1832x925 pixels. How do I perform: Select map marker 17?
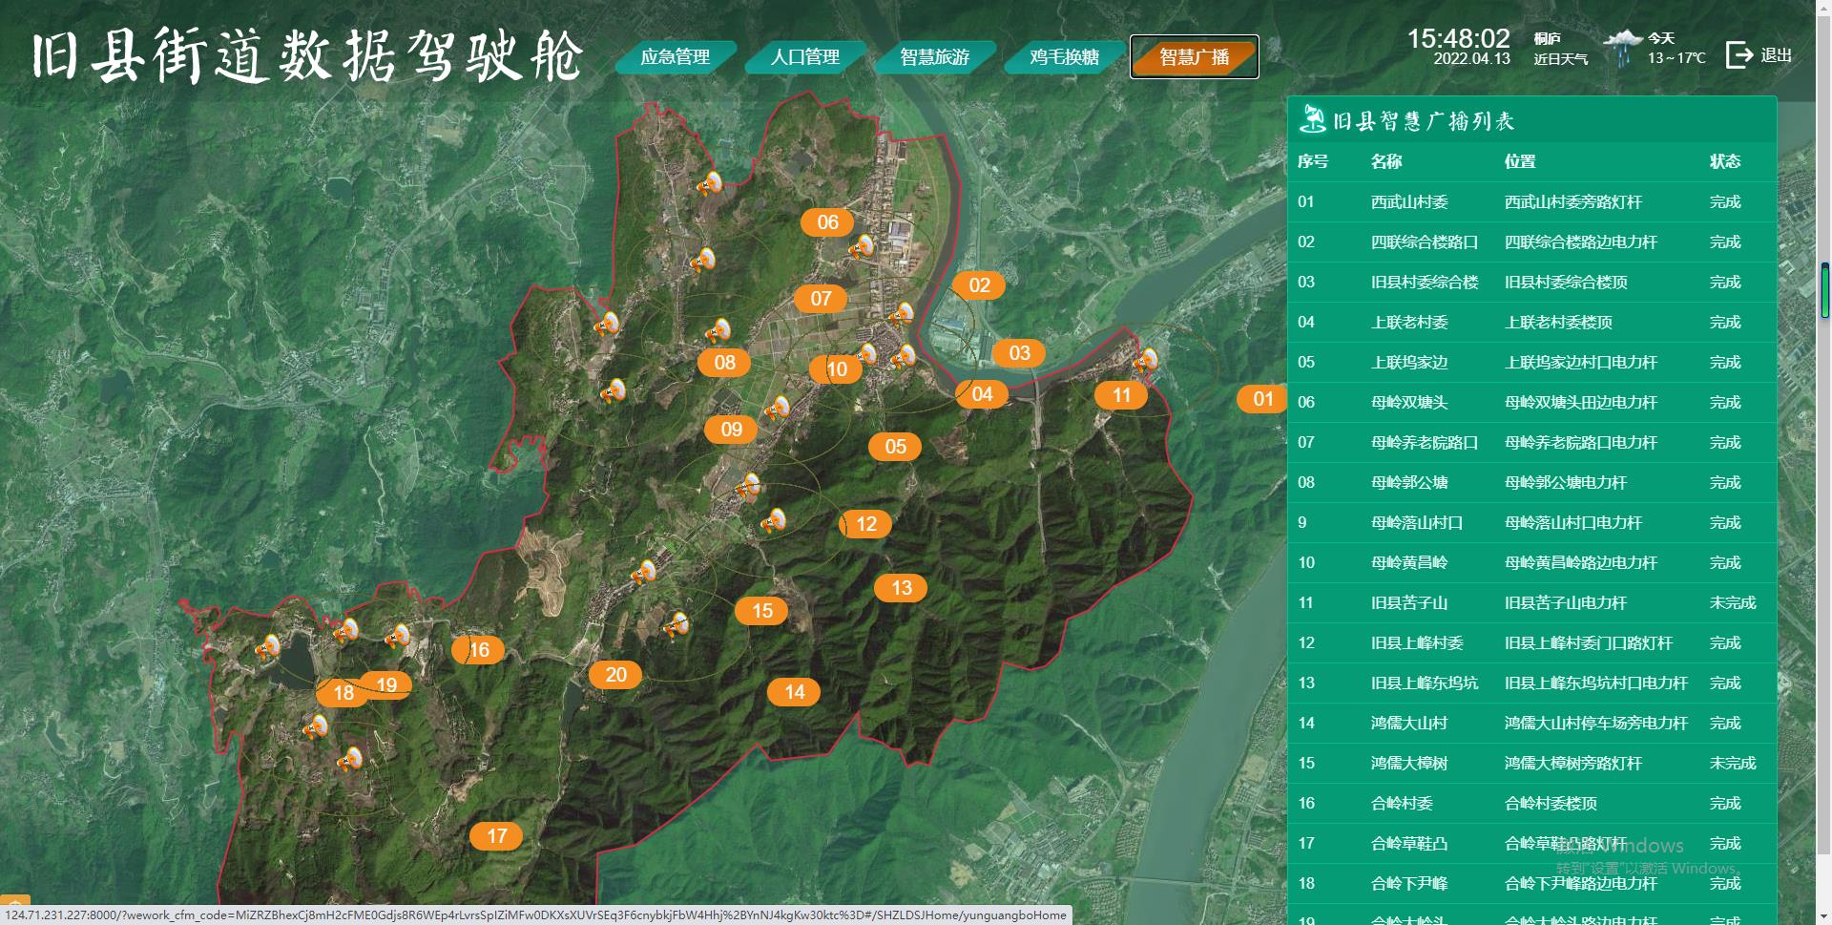point(496,836)
